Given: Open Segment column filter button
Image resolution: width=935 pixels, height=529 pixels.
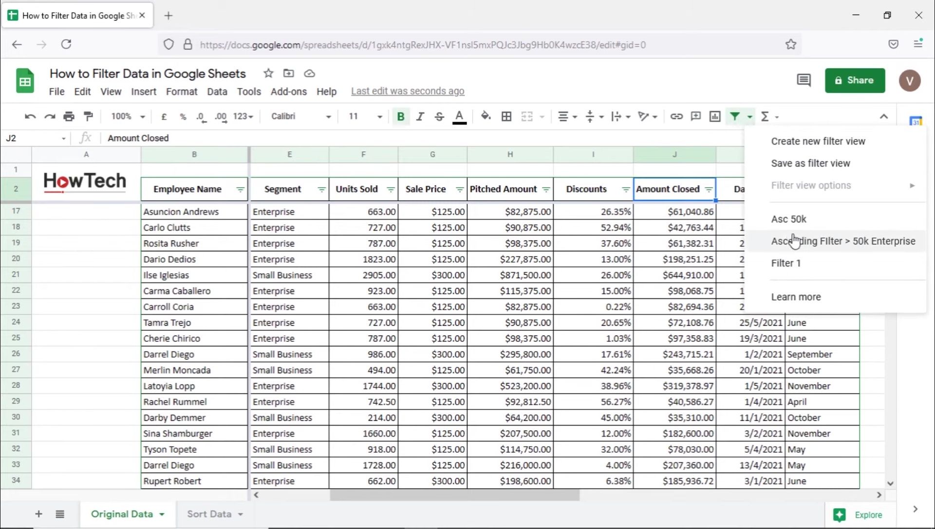Looking at the screenshot, I should 321,190.
